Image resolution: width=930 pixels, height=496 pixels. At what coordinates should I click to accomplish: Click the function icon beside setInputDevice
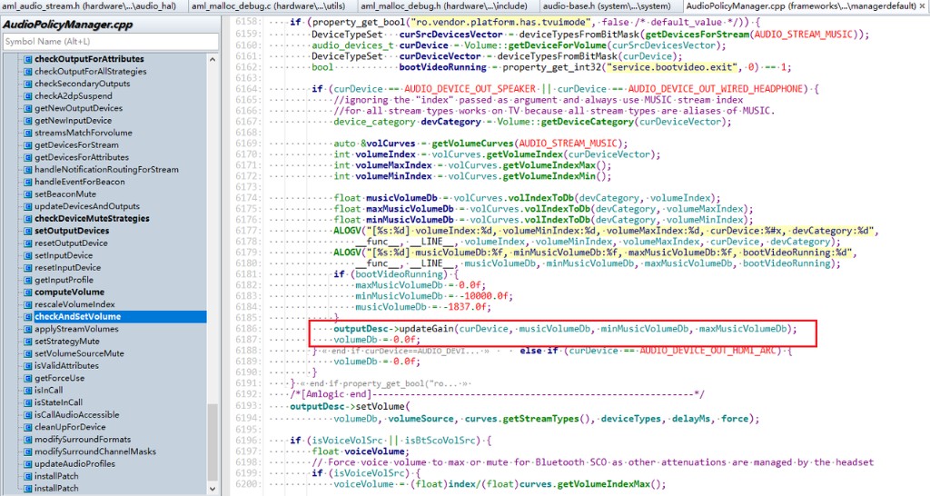click(x=27, y=255)
